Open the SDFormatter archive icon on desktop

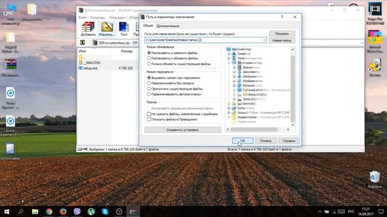coord(10,68)
